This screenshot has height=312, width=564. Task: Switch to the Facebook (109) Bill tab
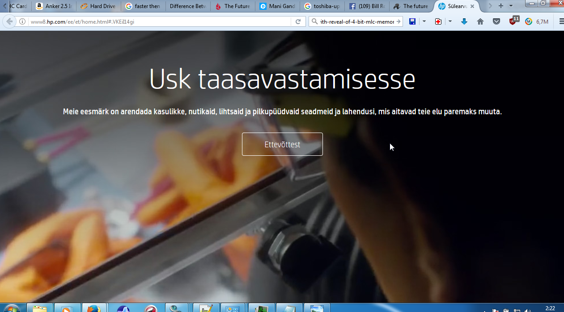pos(366,6)
